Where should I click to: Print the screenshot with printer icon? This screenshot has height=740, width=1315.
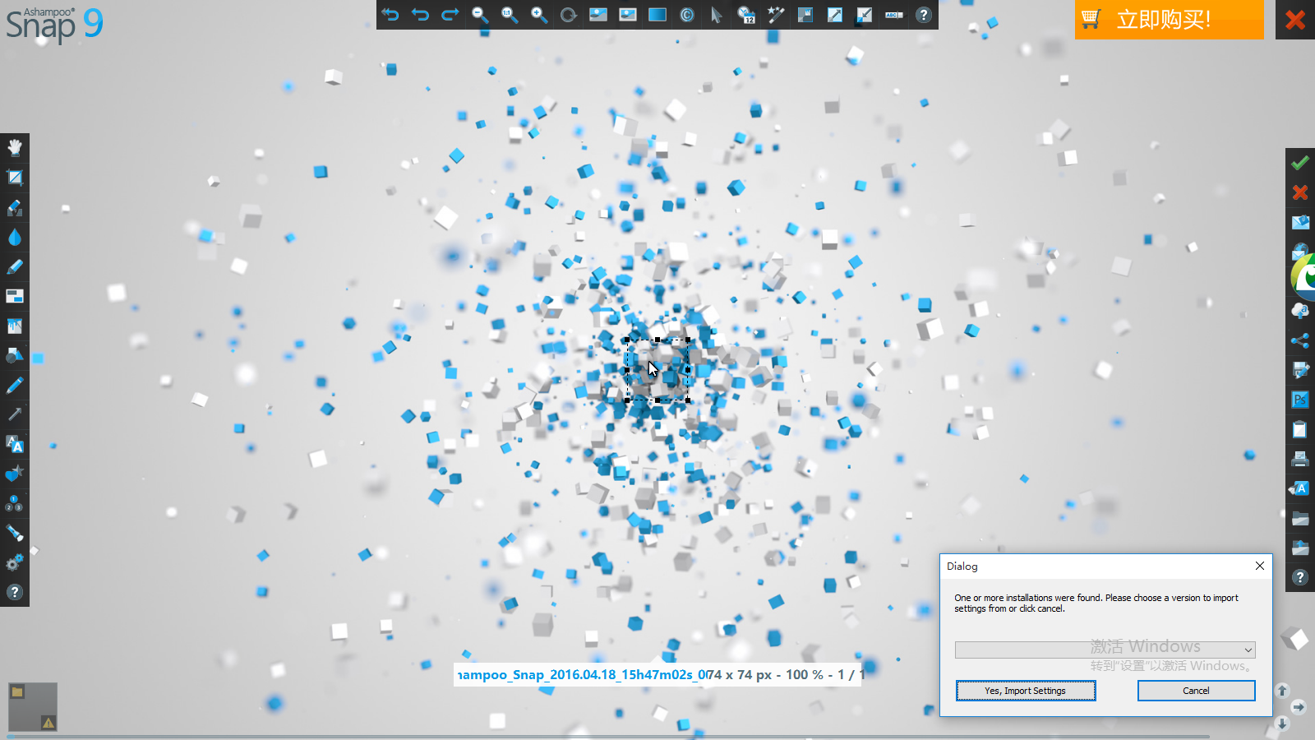(1299, 459)
